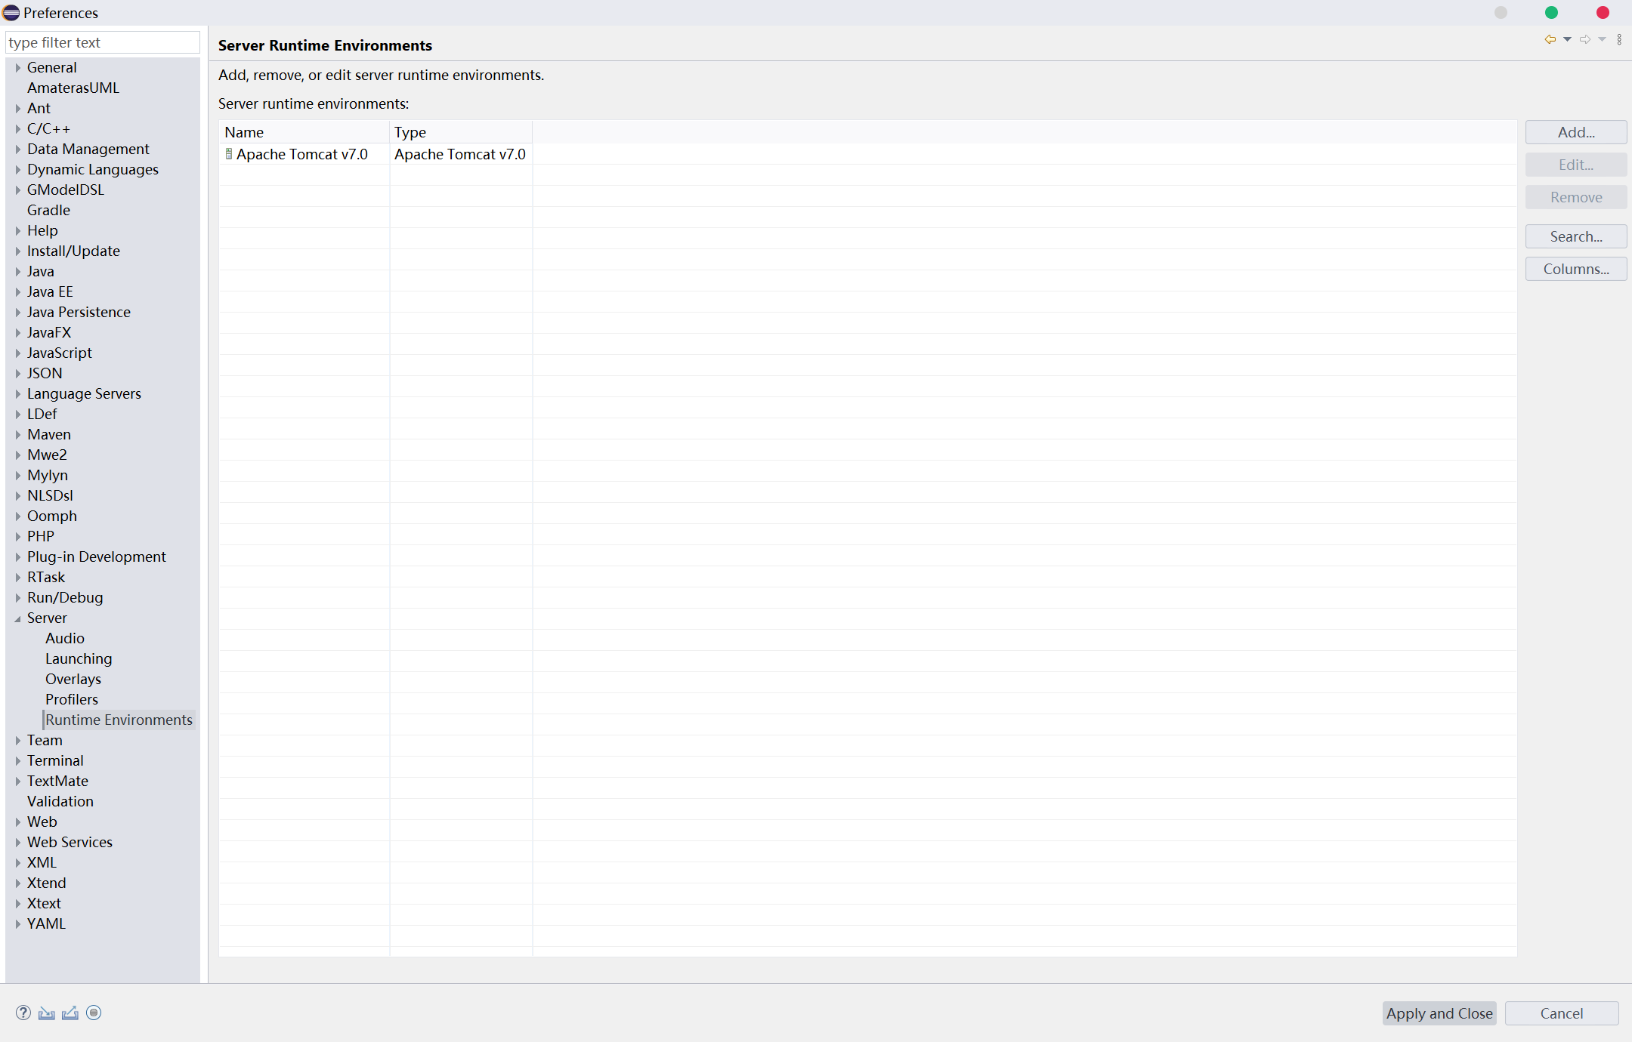
Task: Click the yellow Back arrow icon
Action: tap(1550, 39)
